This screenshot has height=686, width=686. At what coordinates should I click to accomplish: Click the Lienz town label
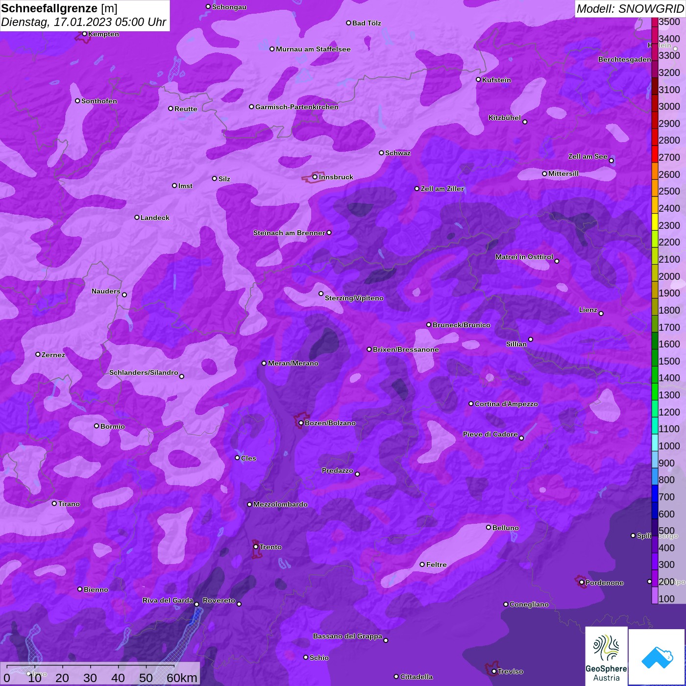[x=588, y=310]
